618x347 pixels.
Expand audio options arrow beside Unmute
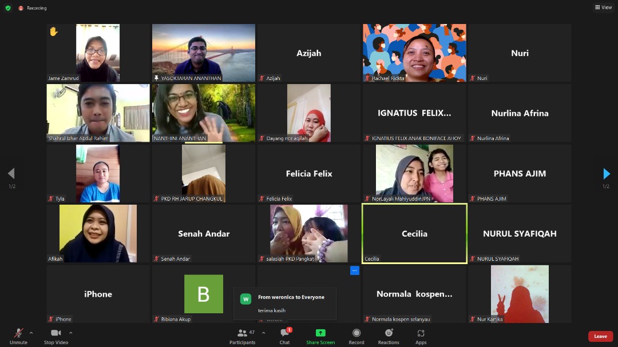[31, 333]
